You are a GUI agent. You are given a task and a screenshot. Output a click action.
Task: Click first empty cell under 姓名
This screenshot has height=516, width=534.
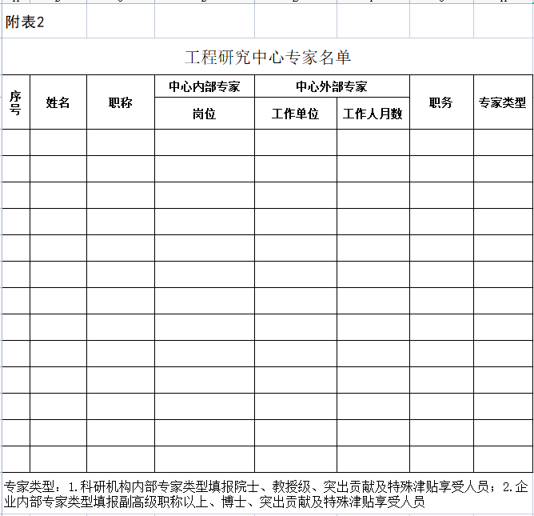tap(58, 142)
